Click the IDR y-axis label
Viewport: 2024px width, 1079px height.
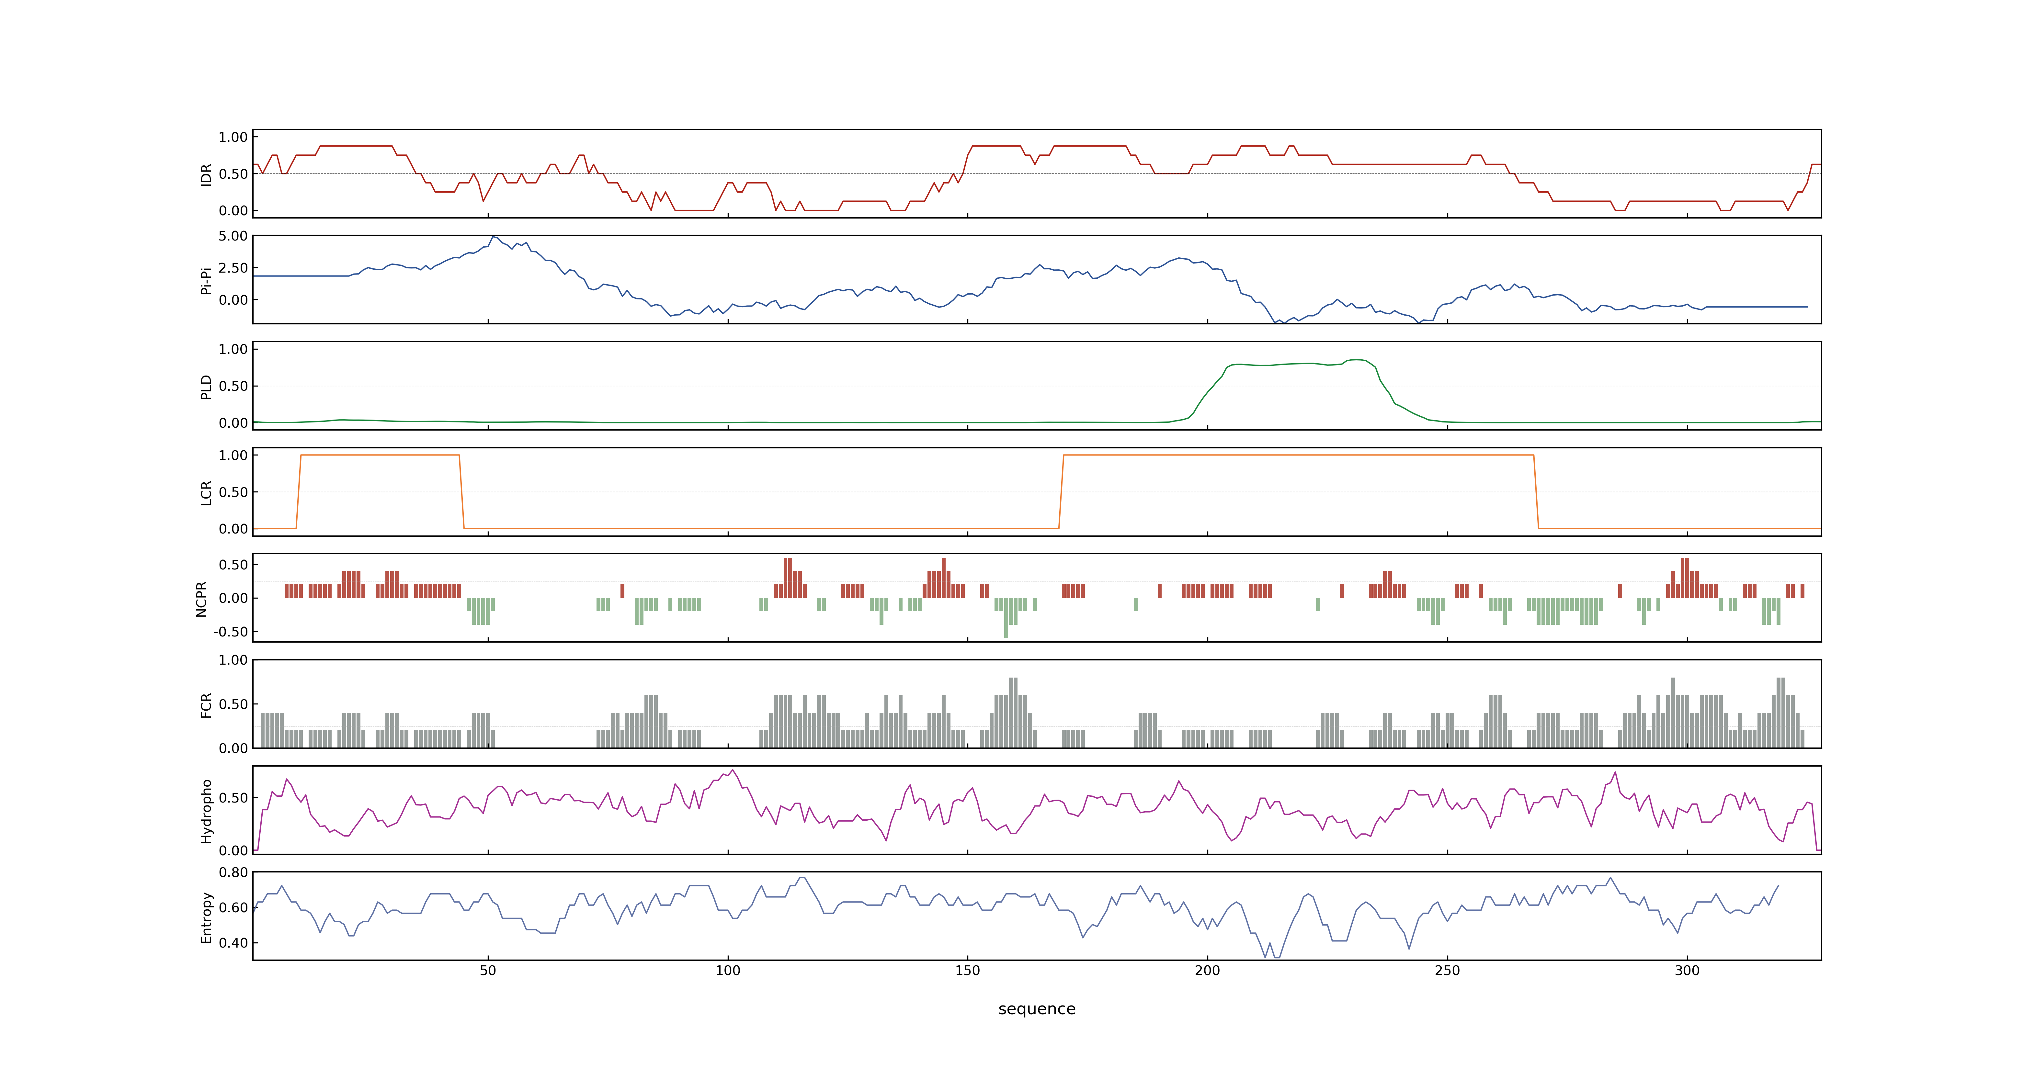[x=206, y=174]
